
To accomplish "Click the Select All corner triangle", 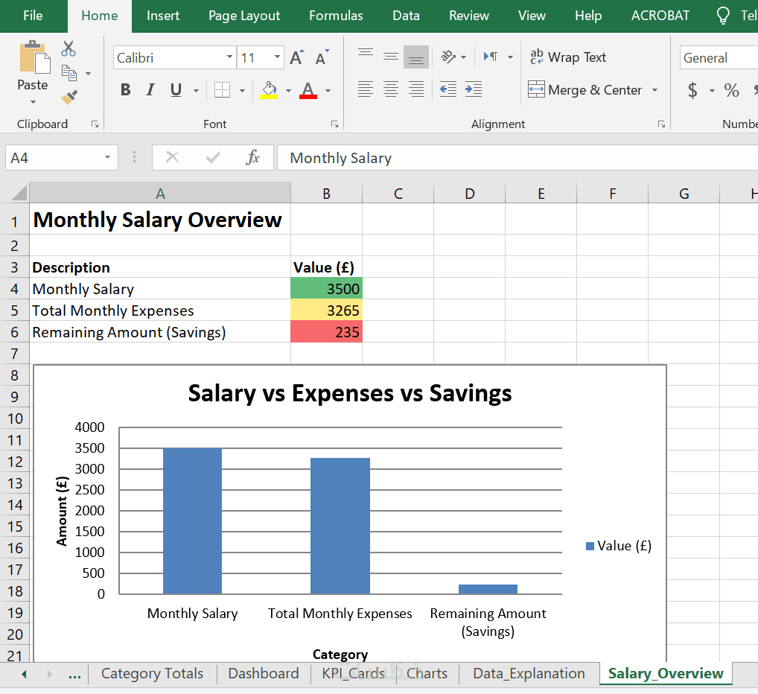I will 19,192.
